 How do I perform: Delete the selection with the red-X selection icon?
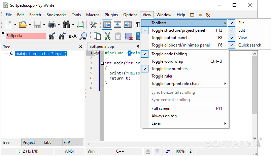tap(129, 36)
